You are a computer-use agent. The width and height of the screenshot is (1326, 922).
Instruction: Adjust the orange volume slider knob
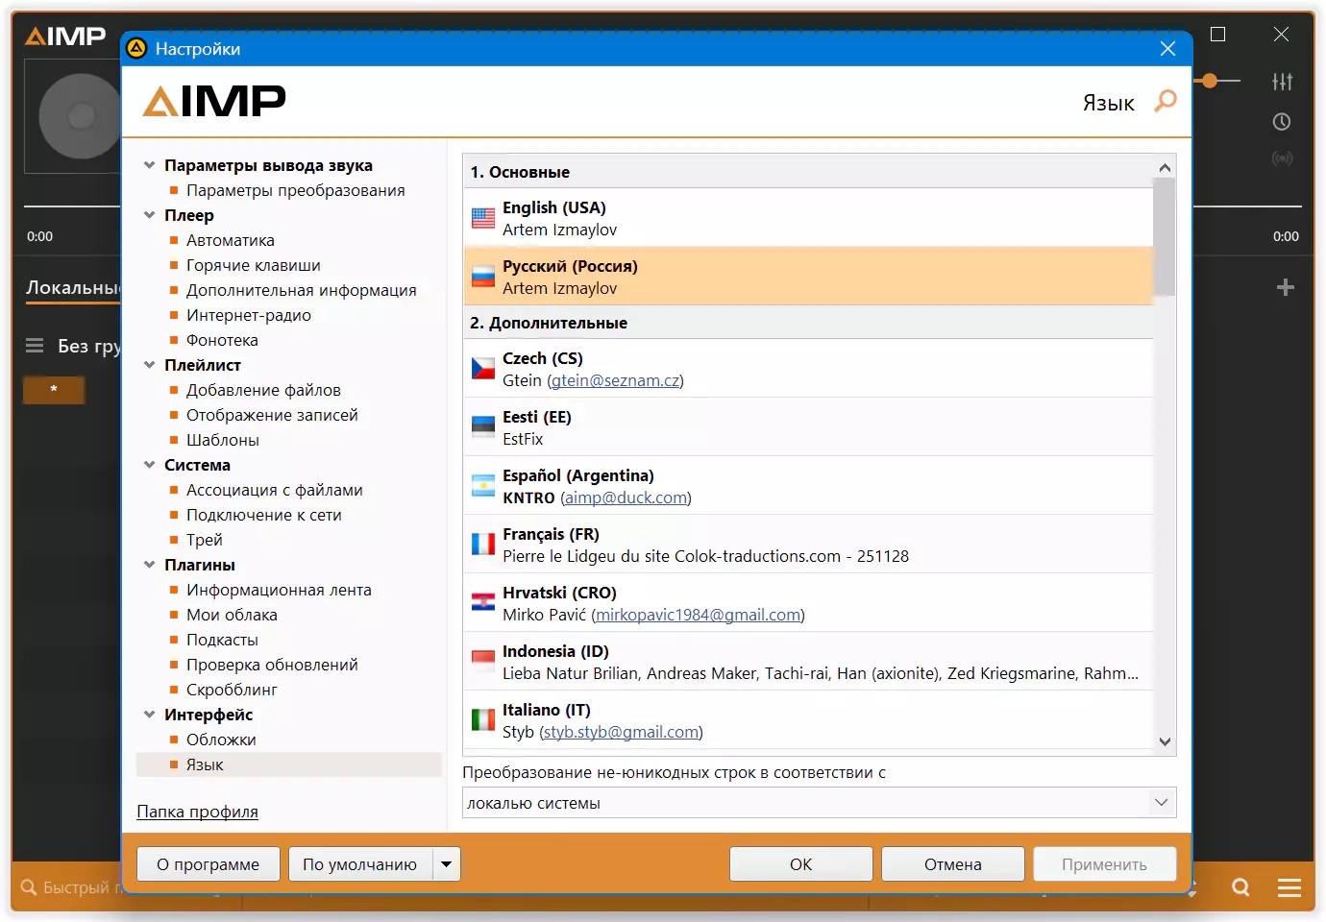(1210, 82)
